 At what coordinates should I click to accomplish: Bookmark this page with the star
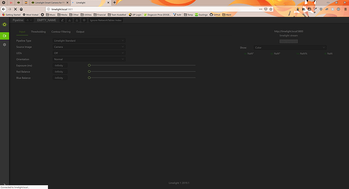(x=271, y=9)
